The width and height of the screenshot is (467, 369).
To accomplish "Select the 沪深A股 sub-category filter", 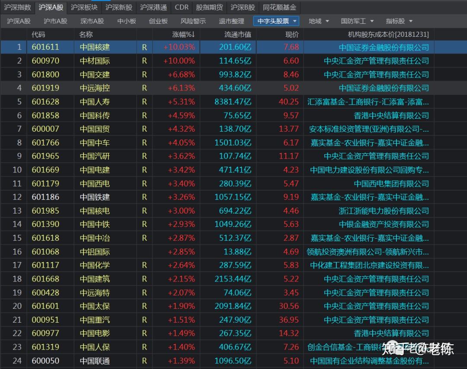I will point(19,21).
